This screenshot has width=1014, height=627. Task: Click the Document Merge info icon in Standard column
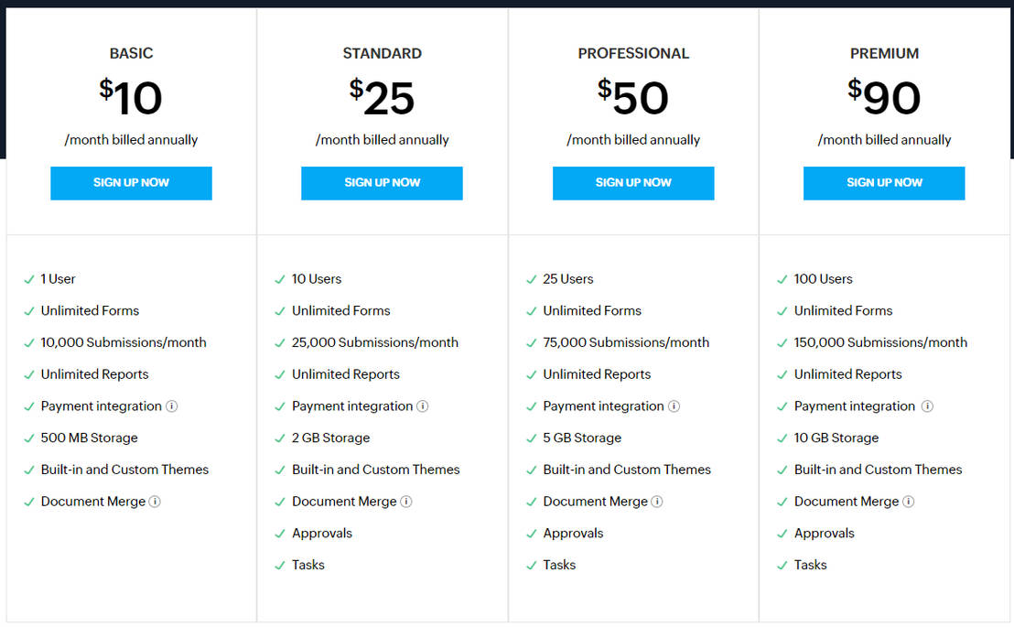pyautogui.click(x=406, y=501)
